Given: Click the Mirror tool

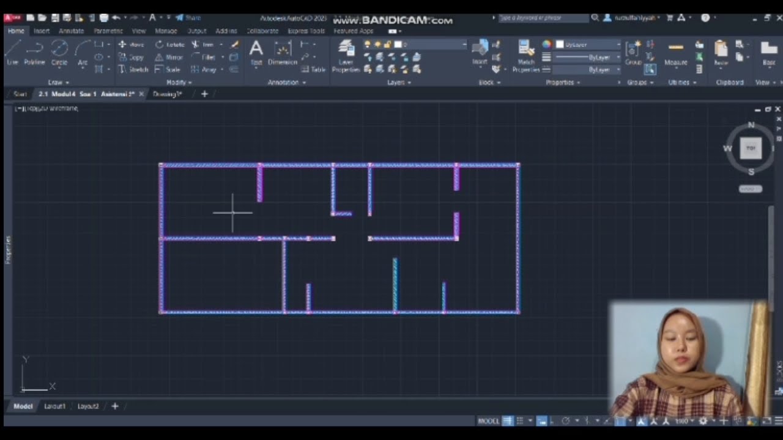Looking at the screenshot, I should coord(169,57).
